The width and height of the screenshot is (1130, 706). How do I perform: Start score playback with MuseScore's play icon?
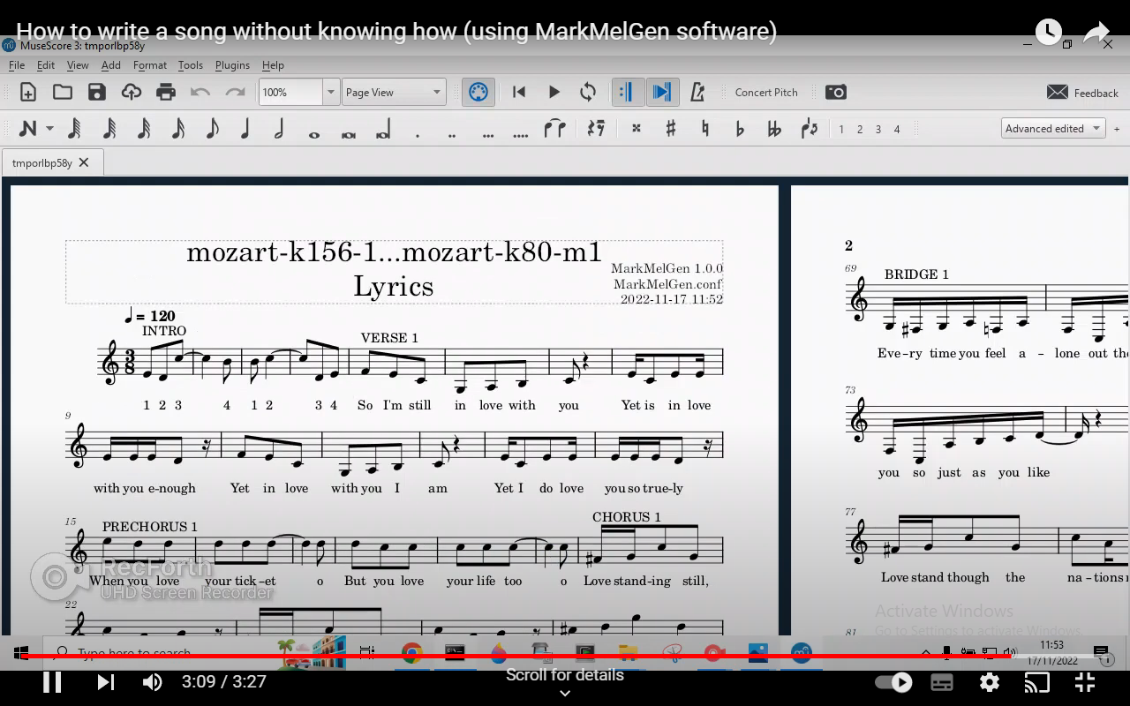[554, 92]
